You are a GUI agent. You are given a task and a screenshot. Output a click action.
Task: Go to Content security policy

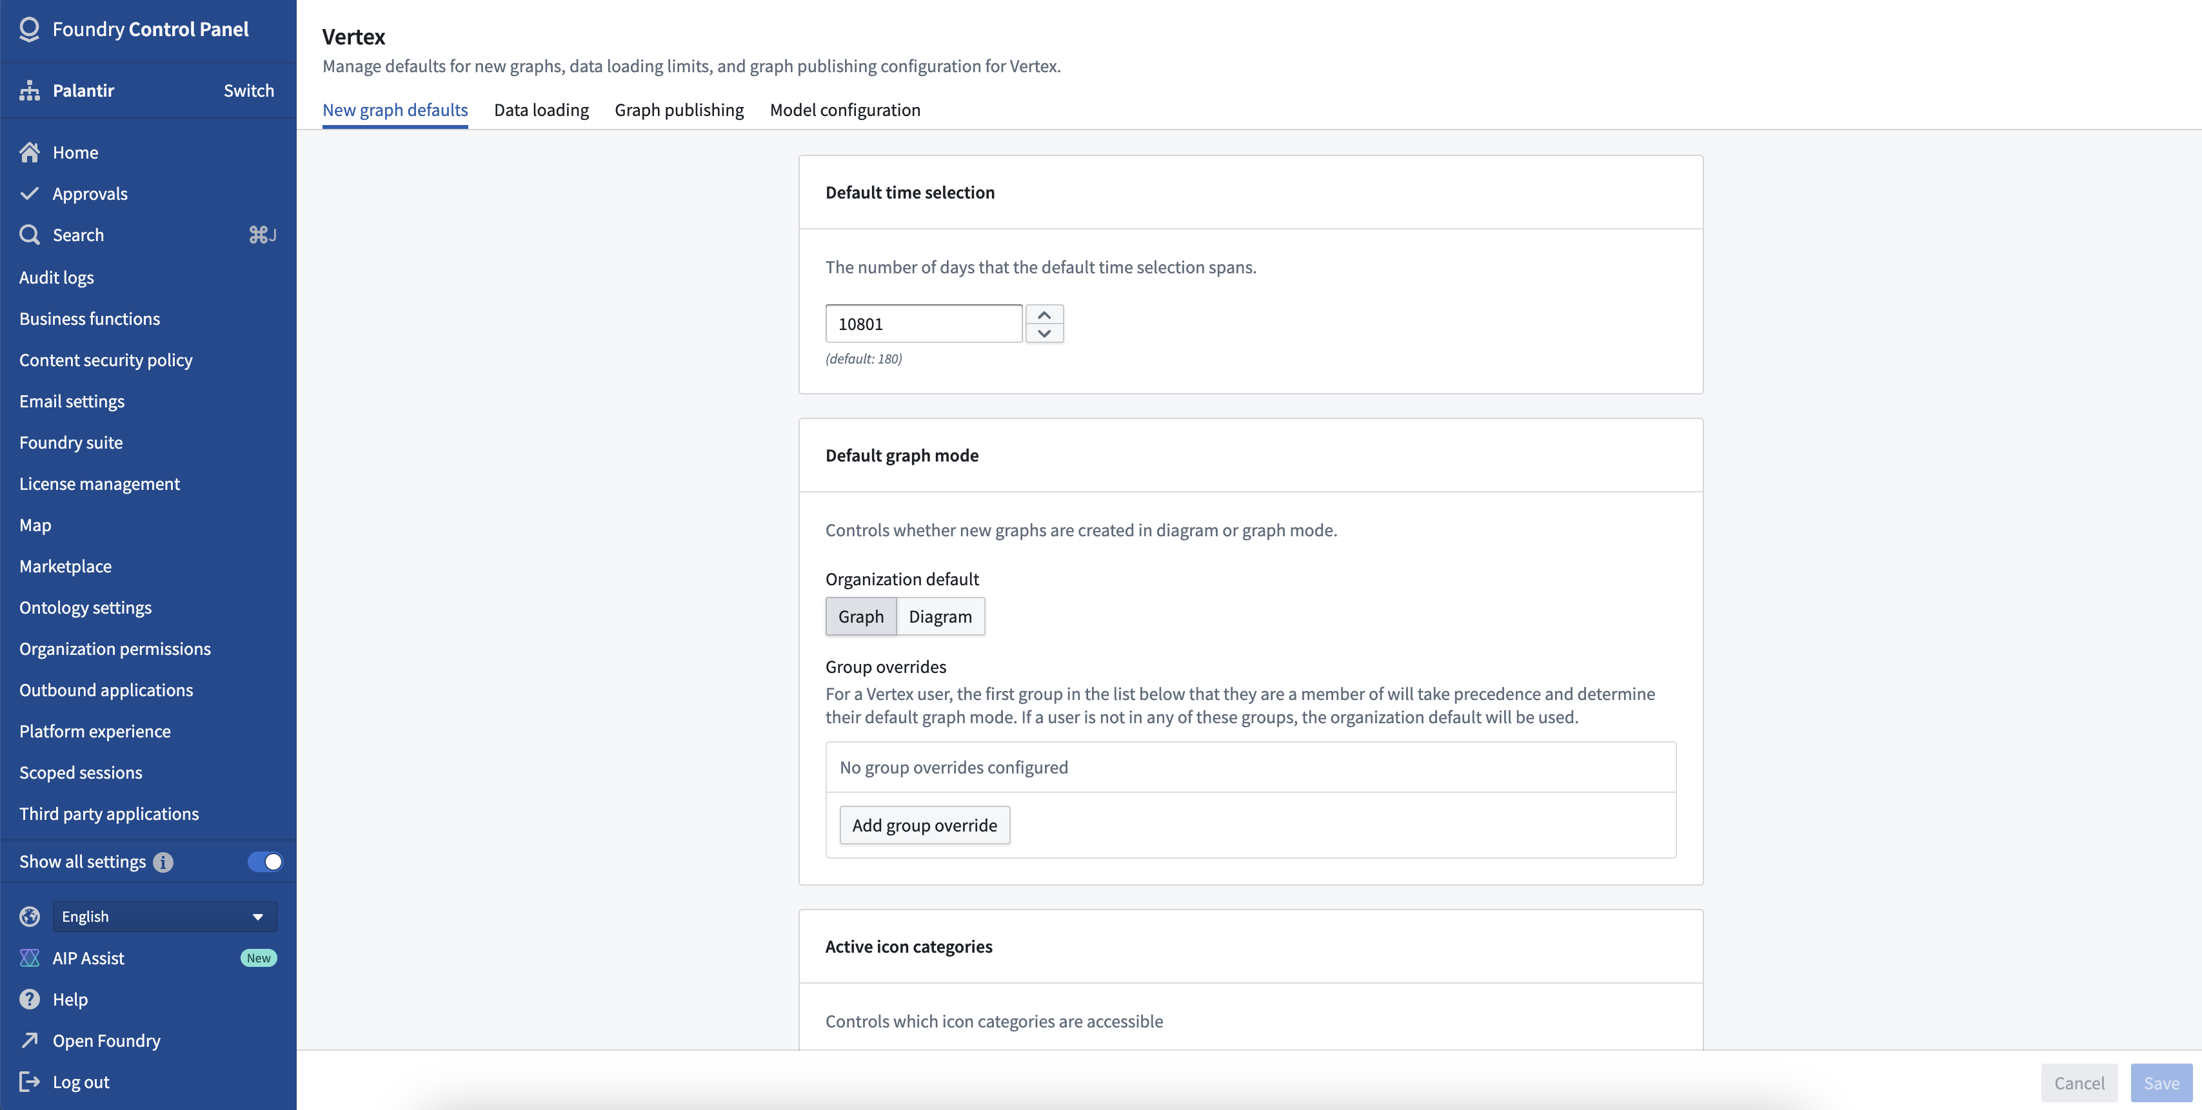[x=106, y=360]
